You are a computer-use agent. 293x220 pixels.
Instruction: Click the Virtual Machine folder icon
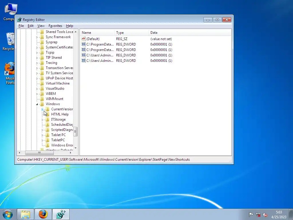pyautogui.click(x=42, y=83)
